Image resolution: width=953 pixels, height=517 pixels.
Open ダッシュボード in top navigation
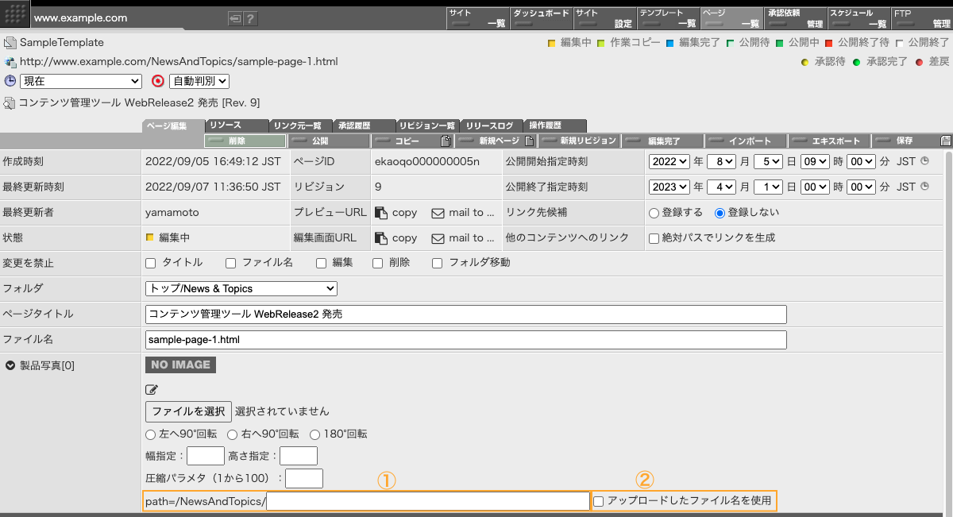(x=541, y=18)
